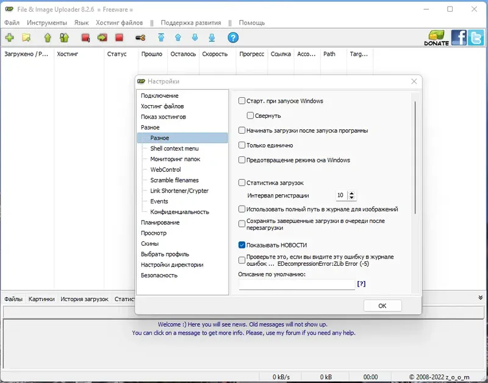Close the Настройки dialog with X
Viewport: 488px width, 383px height.
pos(414,81)
